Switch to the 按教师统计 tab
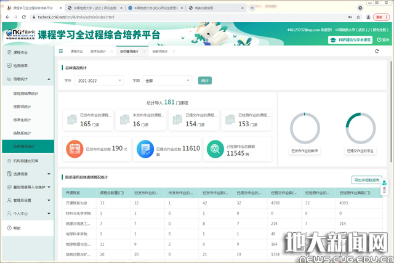 click(x=160, y=51)
